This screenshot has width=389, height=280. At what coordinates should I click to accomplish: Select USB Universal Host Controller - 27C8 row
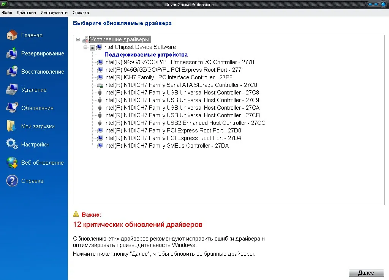pyautogui.click(x=182, y=93)
